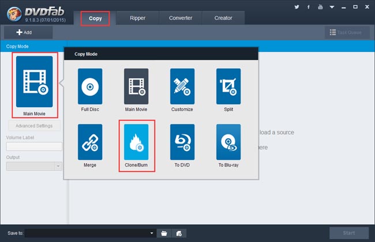Select the Customize copy mode

[x=182, y=86]
